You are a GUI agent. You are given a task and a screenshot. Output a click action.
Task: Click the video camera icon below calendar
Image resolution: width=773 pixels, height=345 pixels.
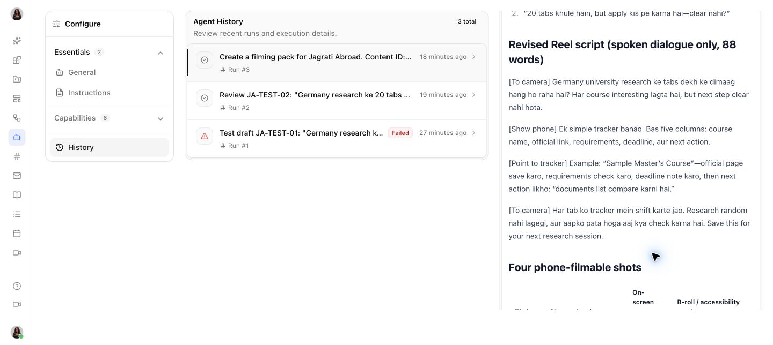tap(17, 253)
